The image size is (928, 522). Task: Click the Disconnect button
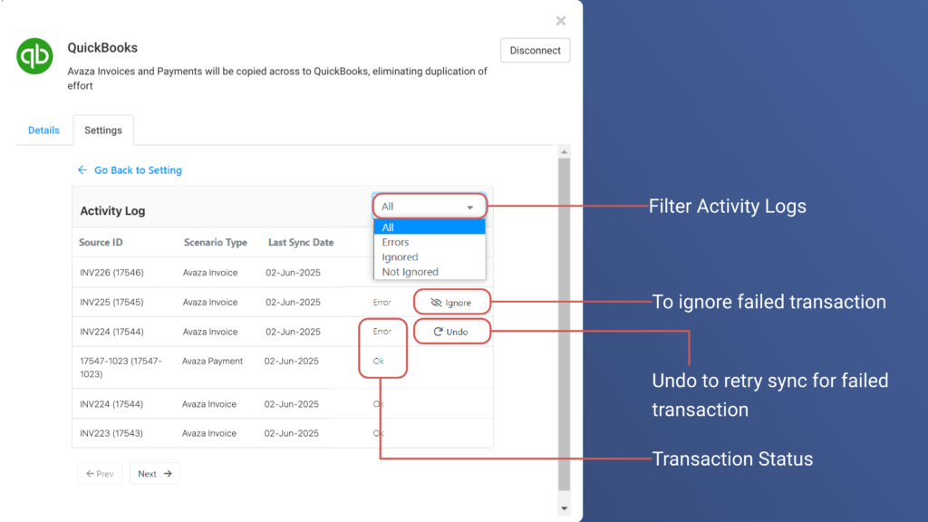point(535,51)
